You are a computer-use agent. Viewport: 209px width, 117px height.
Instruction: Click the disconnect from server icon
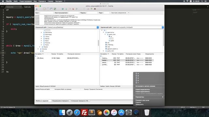click(x=73, y=9)
